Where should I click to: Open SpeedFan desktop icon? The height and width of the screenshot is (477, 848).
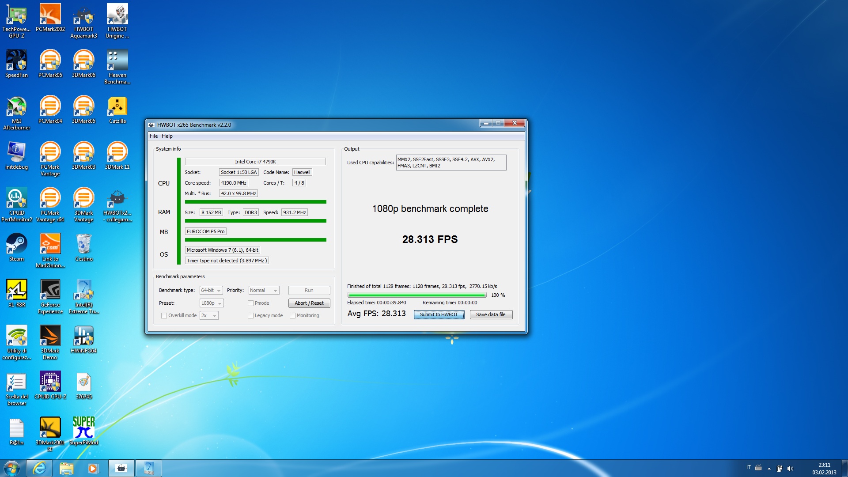click(16, 64)
